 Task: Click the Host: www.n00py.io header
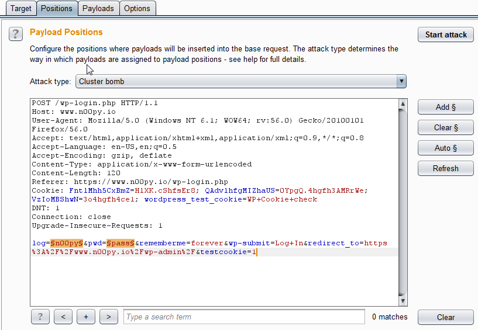(x=74, y=112)
